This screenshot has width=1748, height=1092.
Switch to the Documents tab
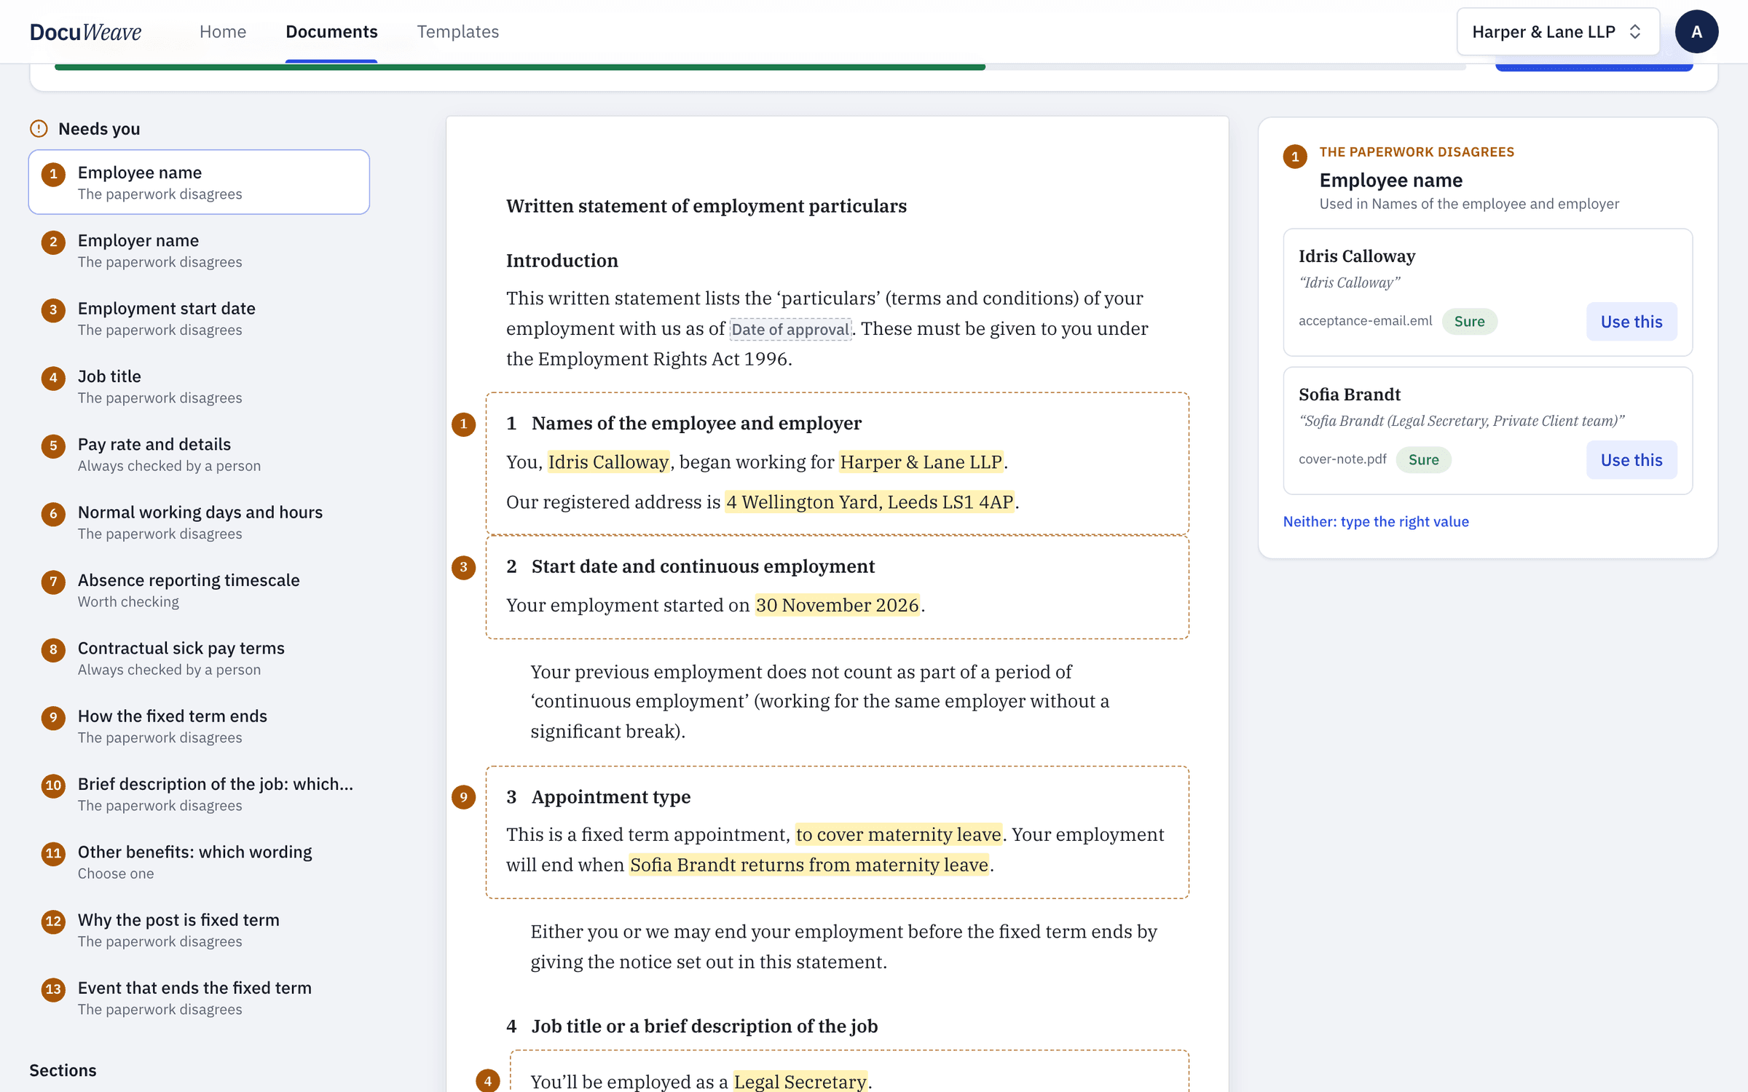click(331, 31)
